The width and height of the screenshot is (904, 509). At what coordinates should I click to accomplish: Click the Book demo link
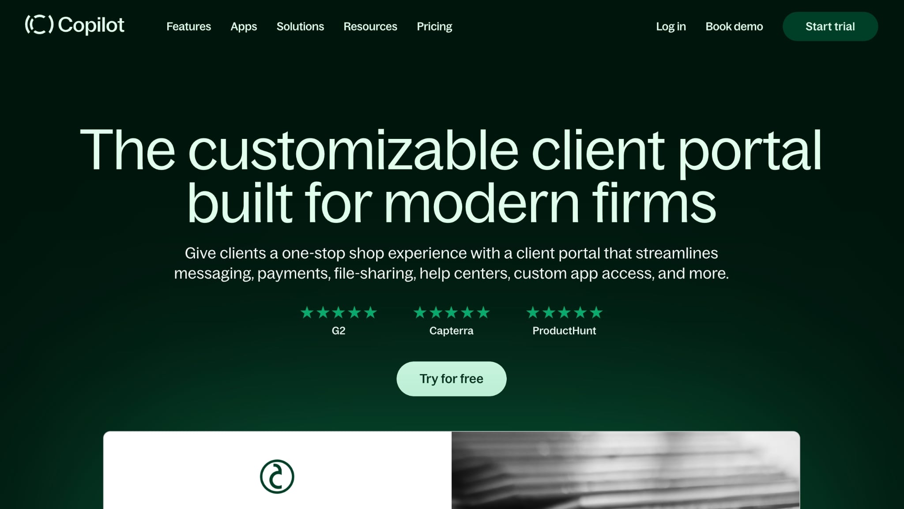pyautogui.click(x=734, y=26)
